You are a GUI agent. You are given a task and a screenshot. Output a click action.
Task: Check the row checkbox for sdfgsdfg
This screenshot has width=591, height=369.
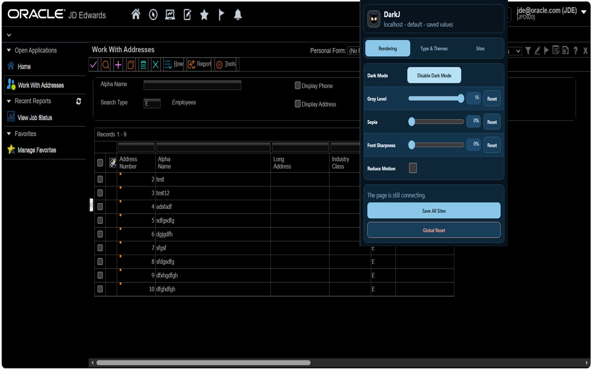coord(100,220)
